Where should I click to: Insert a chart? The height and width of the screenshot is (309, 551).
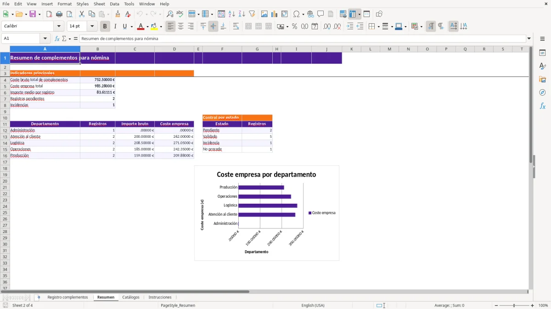coord(275,14)
